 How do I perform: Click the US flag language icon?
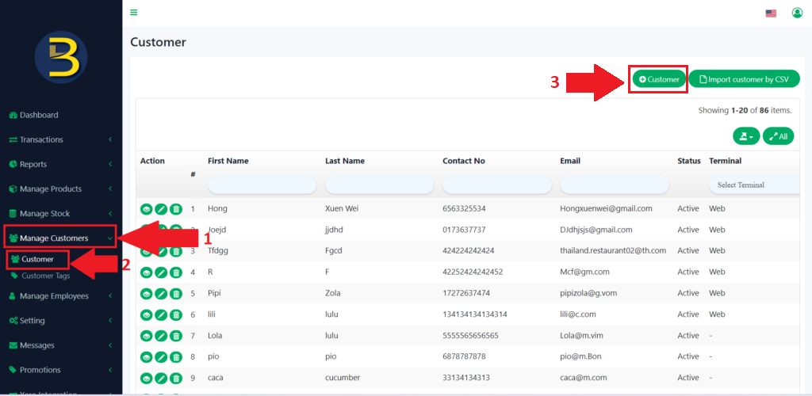pos(771,13)
